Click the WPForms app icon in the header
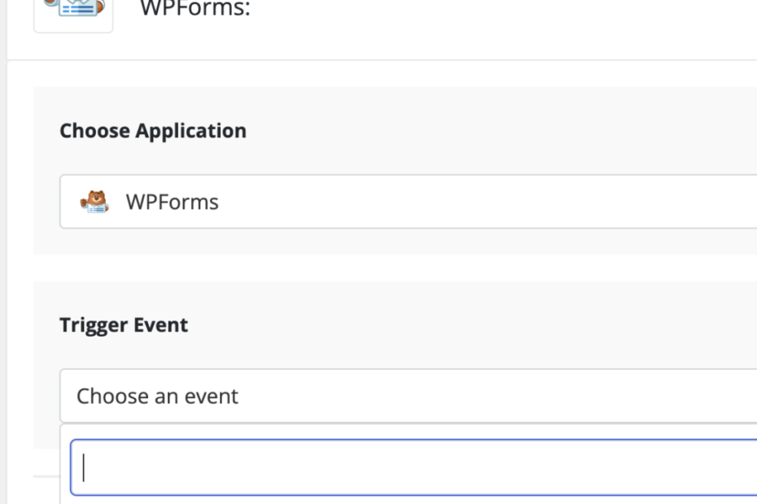757x504 pixels. [73, 11]
